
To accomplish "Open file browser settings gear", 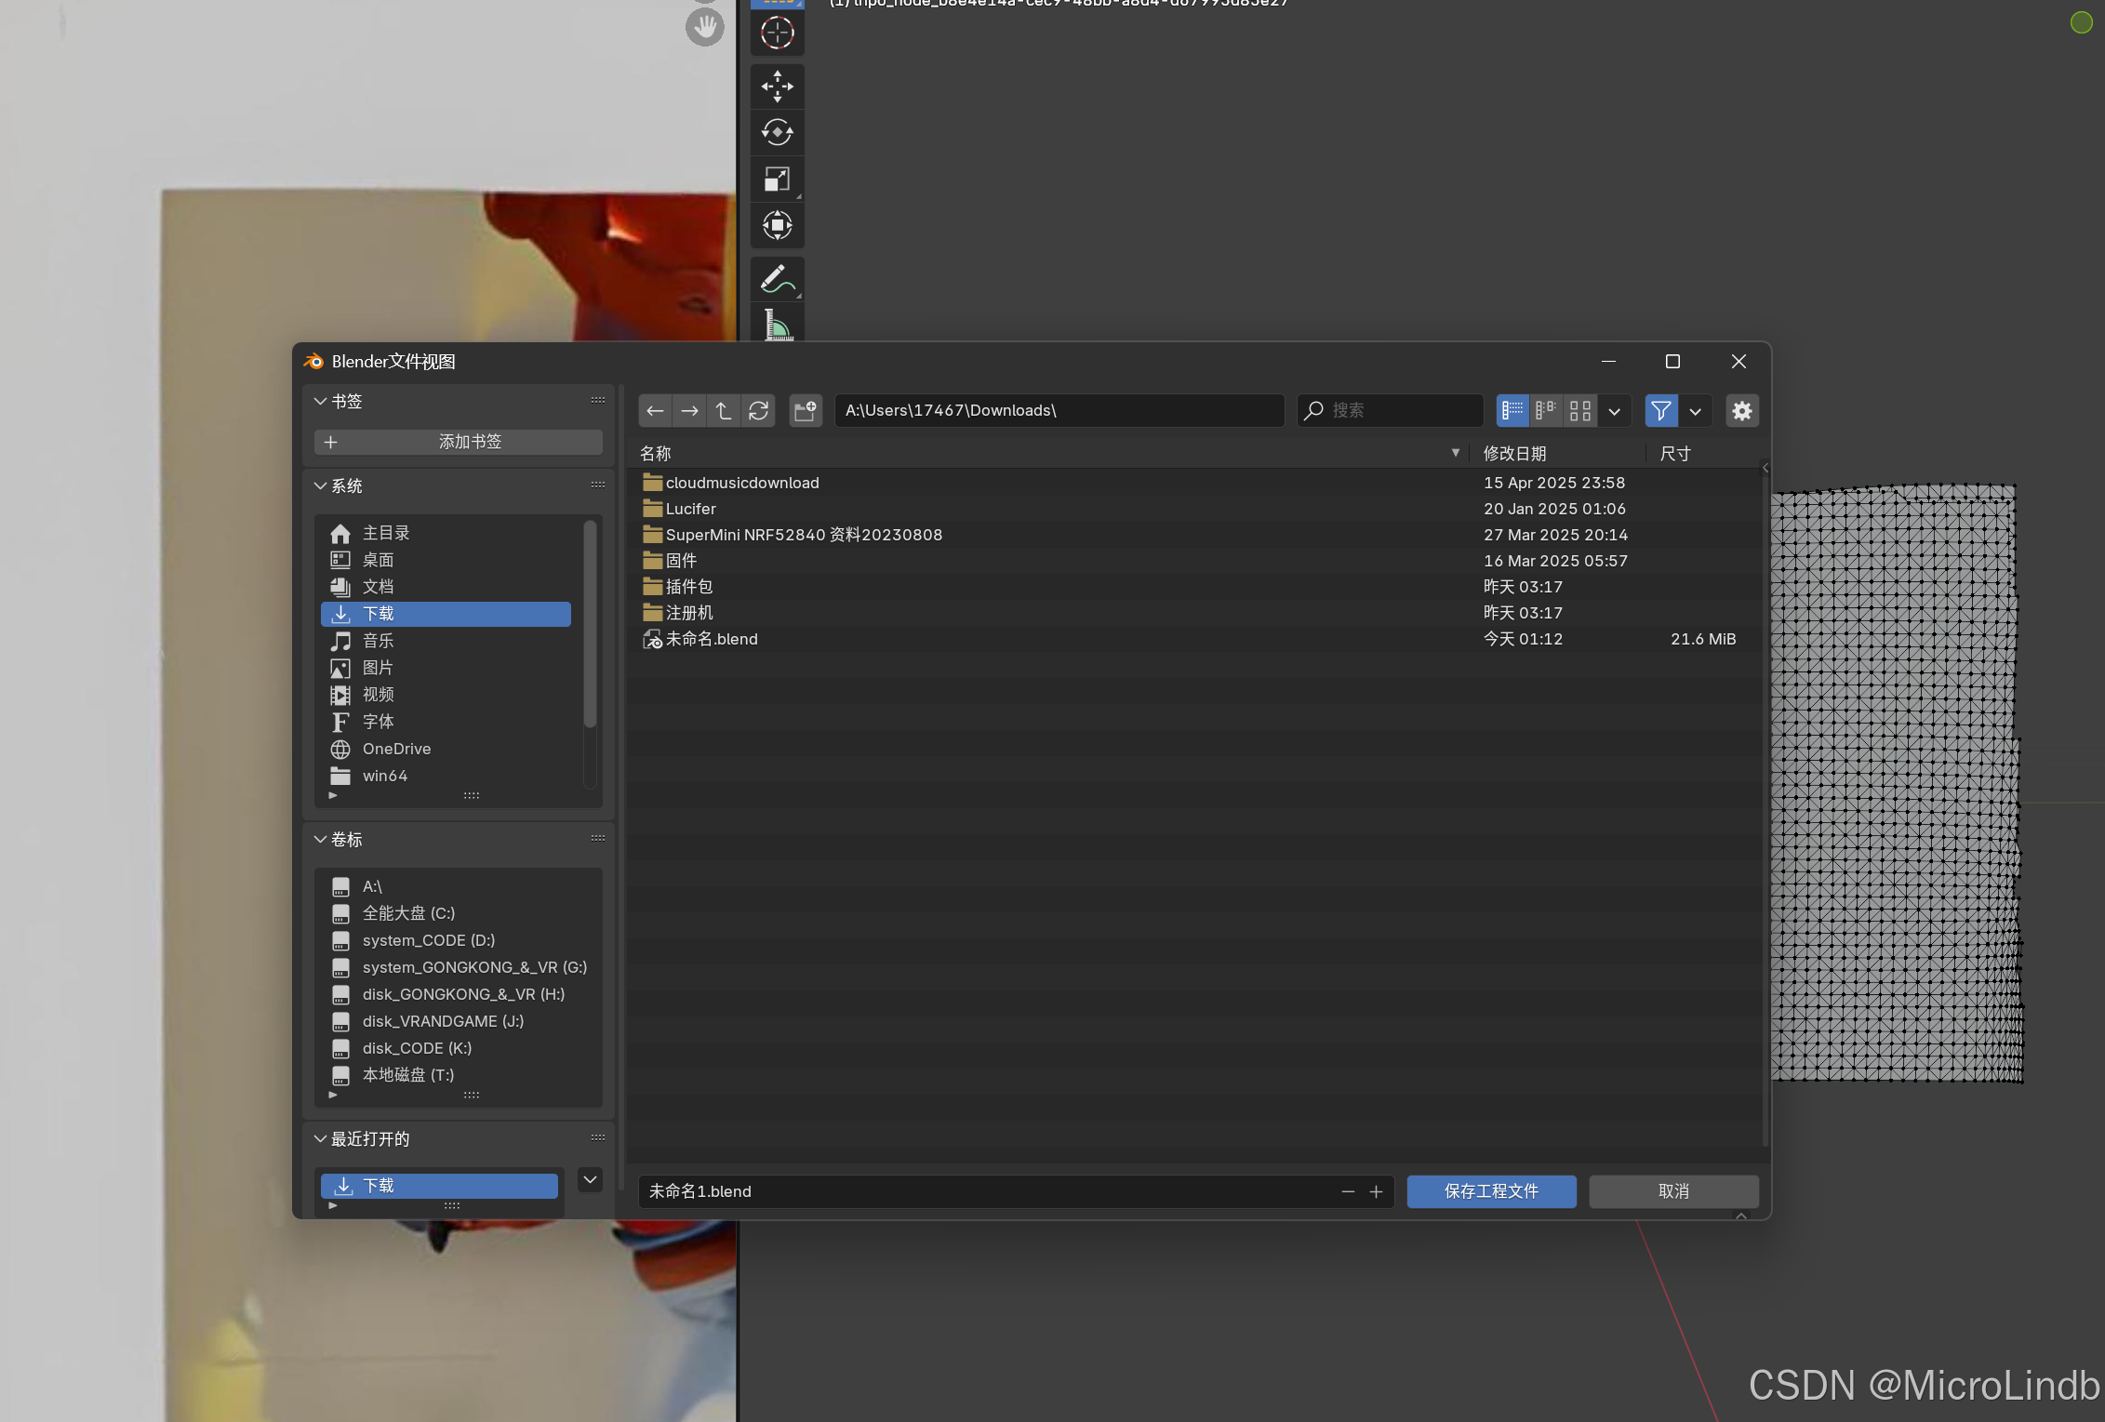I will (x=1741, y=410).
